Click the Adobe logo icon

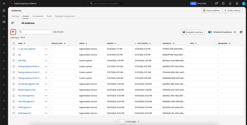click(12, 4)
